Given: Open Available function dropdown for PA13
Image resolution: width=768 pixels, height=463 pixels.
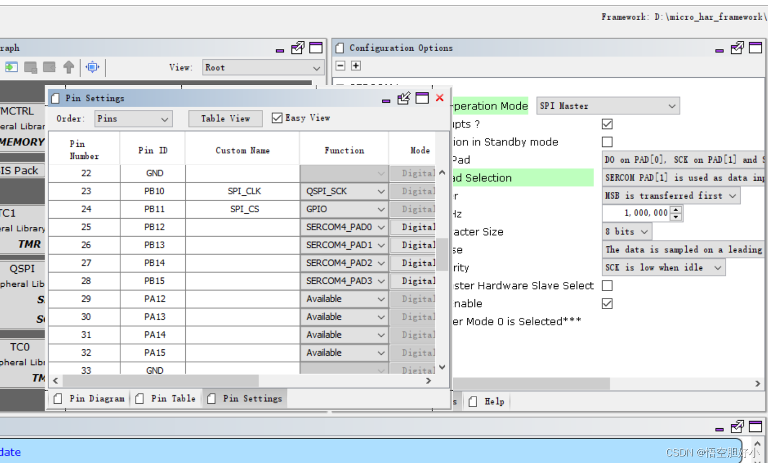Looking at the screenshot, I should click(344, 317).
